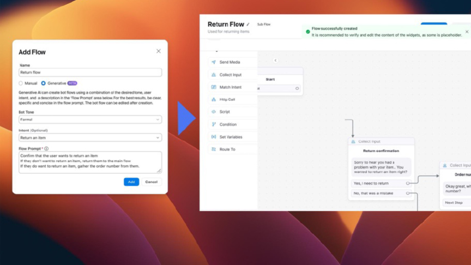Click the Return Flow title text
The height and width of the screenshot is (265, 471).
226,25
